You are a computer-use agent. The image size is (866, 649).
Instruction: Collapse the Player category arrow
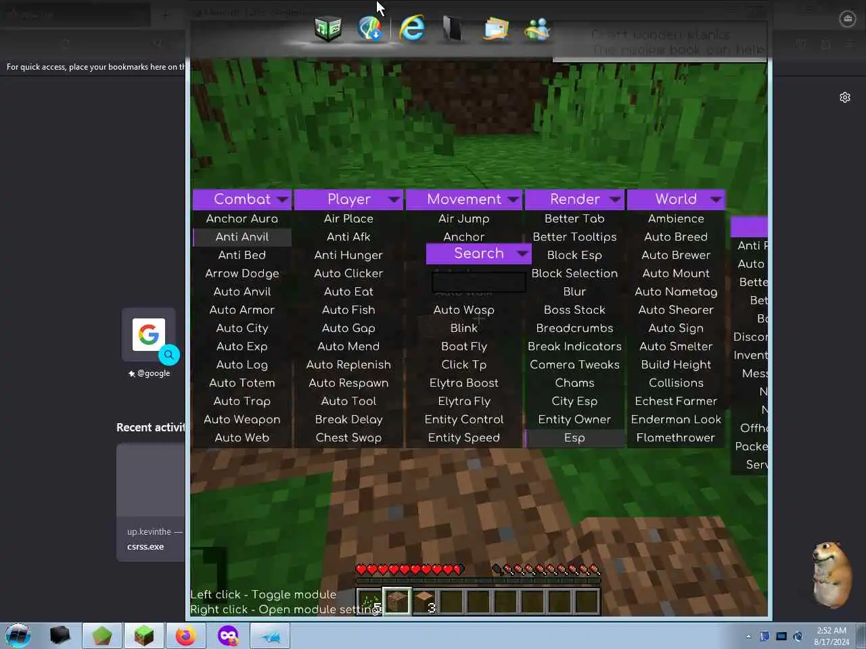394,199
